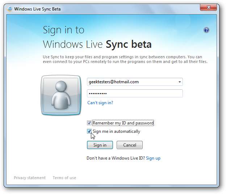Viewport: 226px width, 194px height.
Task: Click the user avatar picture
Action: [x=61, y=95]
